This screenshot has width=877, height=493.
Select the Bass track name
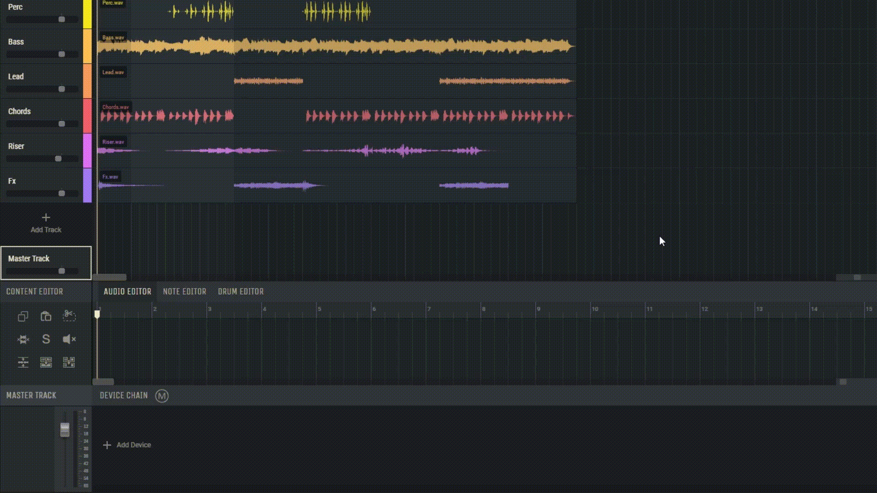click(x=16, y=42)
